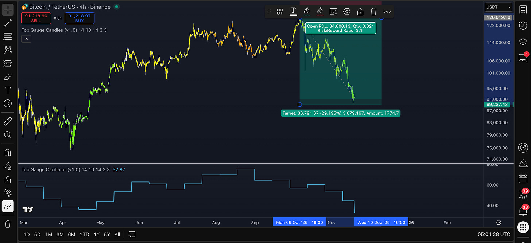This screenshot has height=243, width=531.
Task: Open the emoji icons tool
Action: (x=8, y=103)
